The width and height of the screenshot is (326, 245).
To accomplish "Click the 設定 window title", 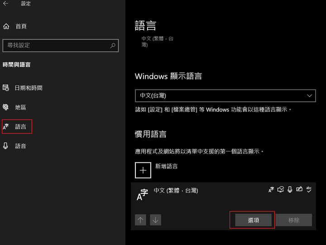I will tap(26, 4).
